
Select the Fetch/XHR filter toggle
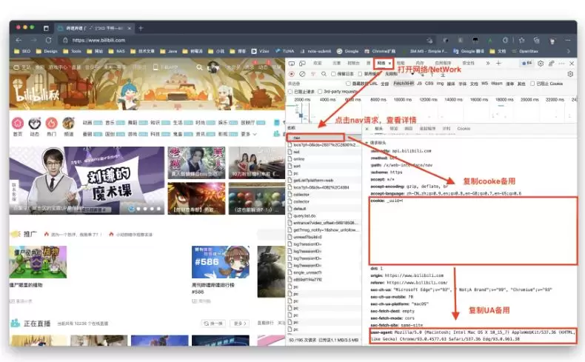click(404, 84)
